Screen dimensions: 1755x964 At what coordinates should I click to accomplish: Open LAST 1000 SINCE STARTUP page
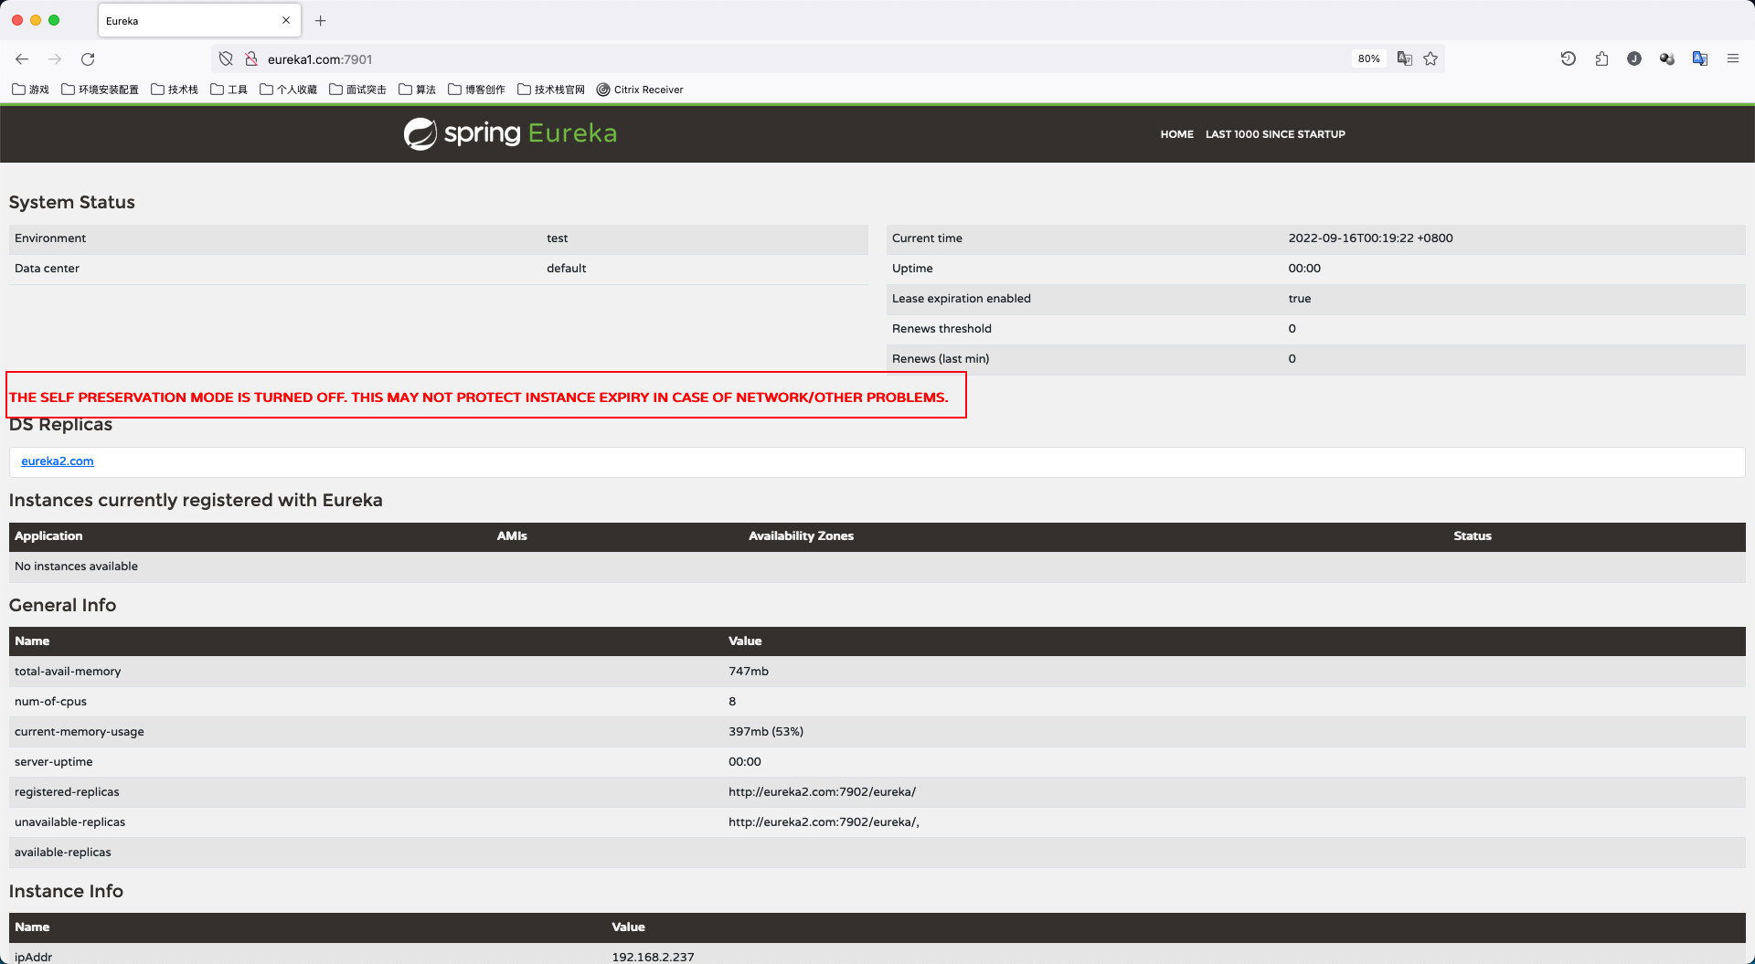[1275, 134]
